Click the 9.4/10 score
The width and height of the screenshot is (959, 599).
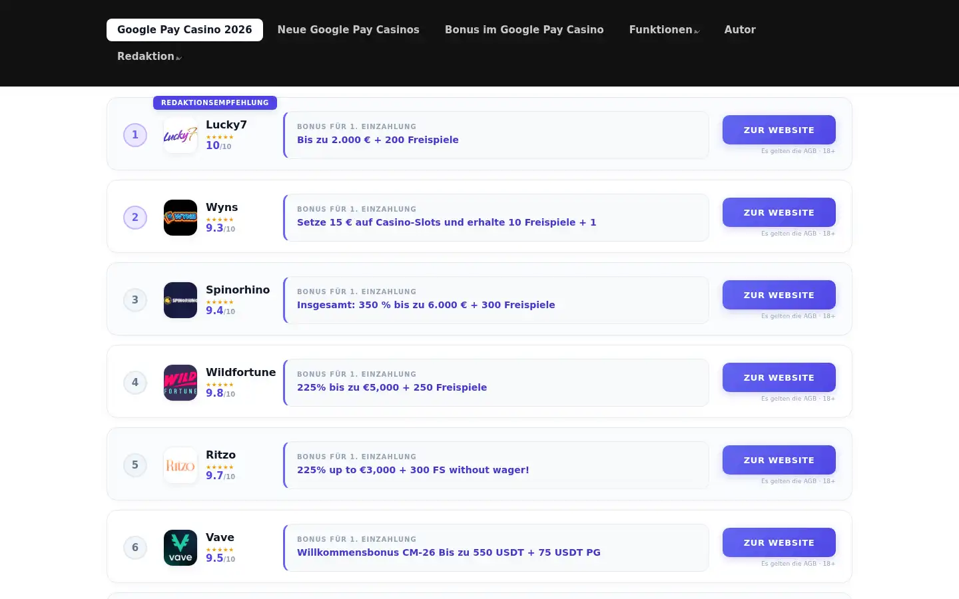tap(220, 310)
